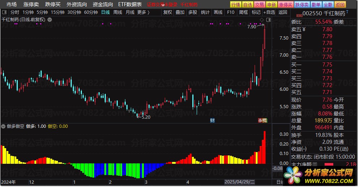Open the 资金流向 menu

pyautogui.click(x=103, y=4)
